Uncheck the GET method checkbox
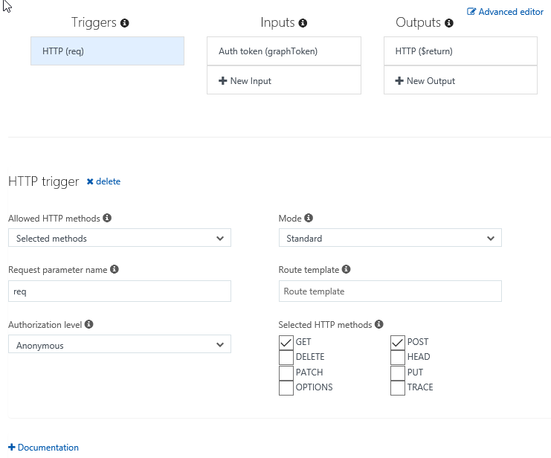The height and width of the screenshot is (458, 551). 286,343
